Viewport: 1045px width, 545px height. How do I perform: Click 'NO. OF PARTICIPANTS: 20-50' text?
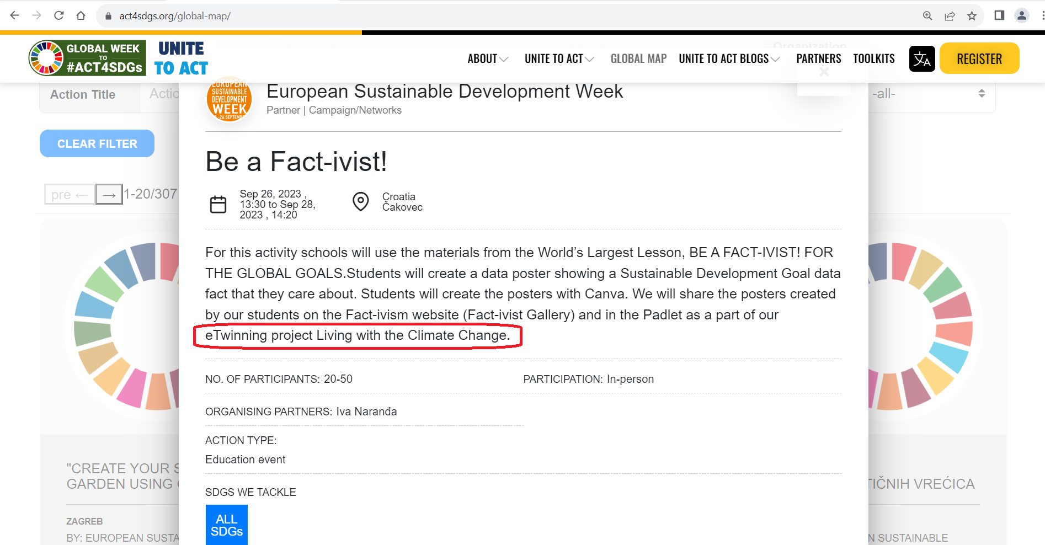[279, 379]
